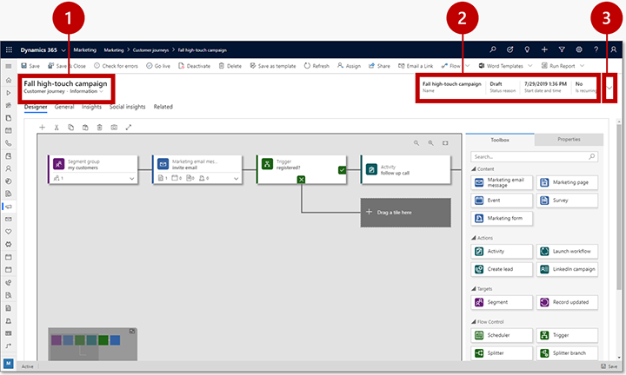Expand the Segment group tile chevron
Viewport: 626px width, 375px height.
[132, 177]
